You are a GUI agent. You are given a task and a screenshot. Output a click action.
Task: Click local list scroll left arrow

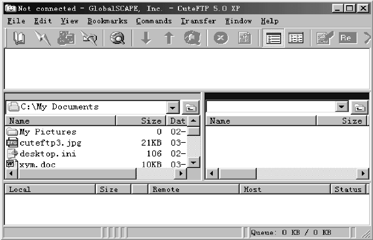coord(11,173)
